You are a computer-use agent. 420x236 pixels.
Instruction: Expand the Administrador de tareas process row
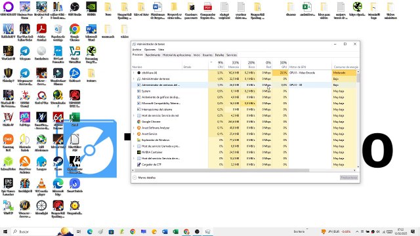[134, 79]
